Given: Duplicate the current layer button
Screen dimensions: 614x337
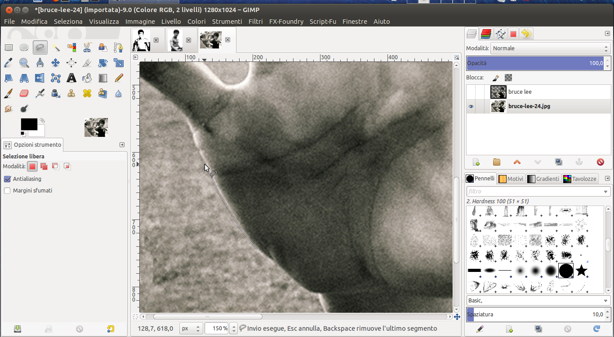Looking at the screenshot, I should tap(558, 162).
